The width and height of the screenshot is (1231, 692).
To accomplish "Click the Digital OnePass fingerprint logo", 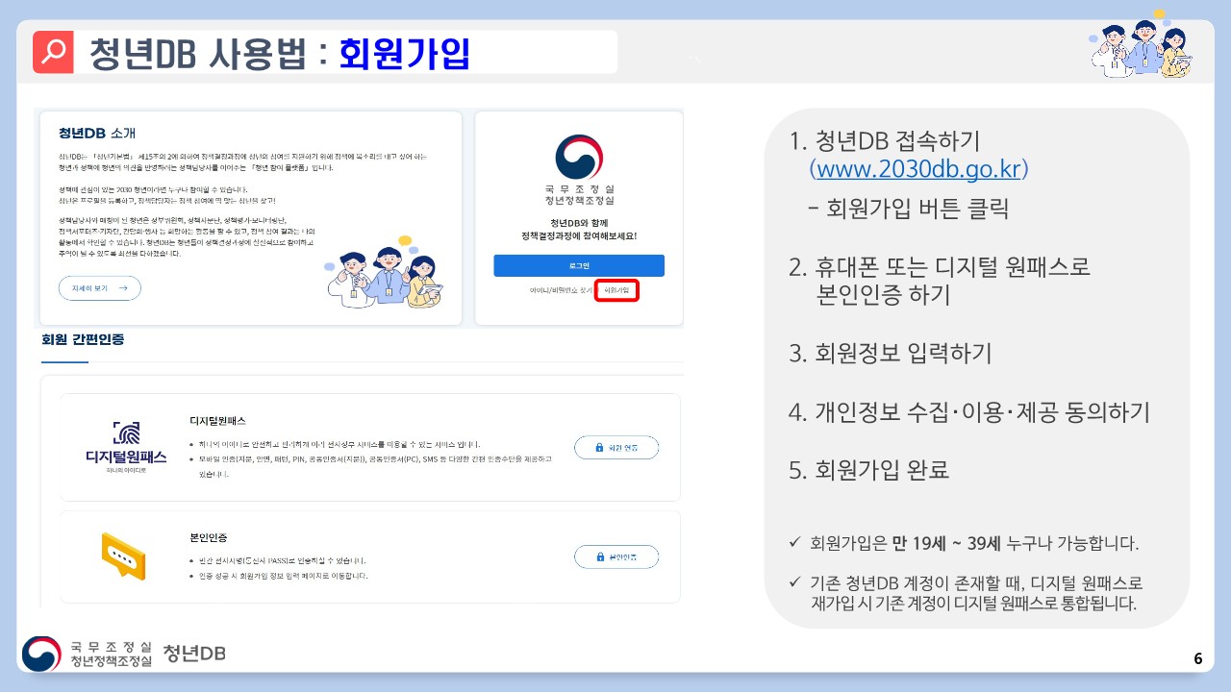I will 126,432.
